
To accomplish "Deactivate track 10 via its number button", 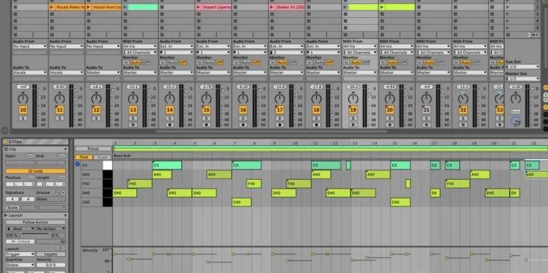I will coord(23,110).
